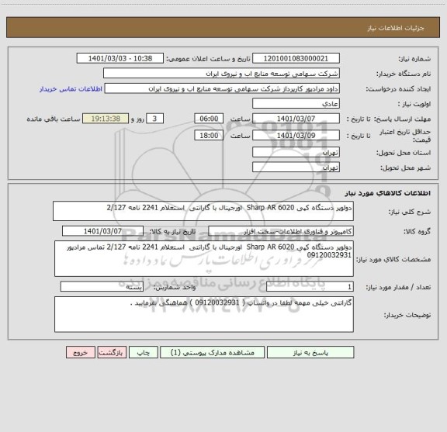The width and height of the screenshot is (447, 432).
Task: Select the need number field 1201001083000021
Action: coord(296,58)
